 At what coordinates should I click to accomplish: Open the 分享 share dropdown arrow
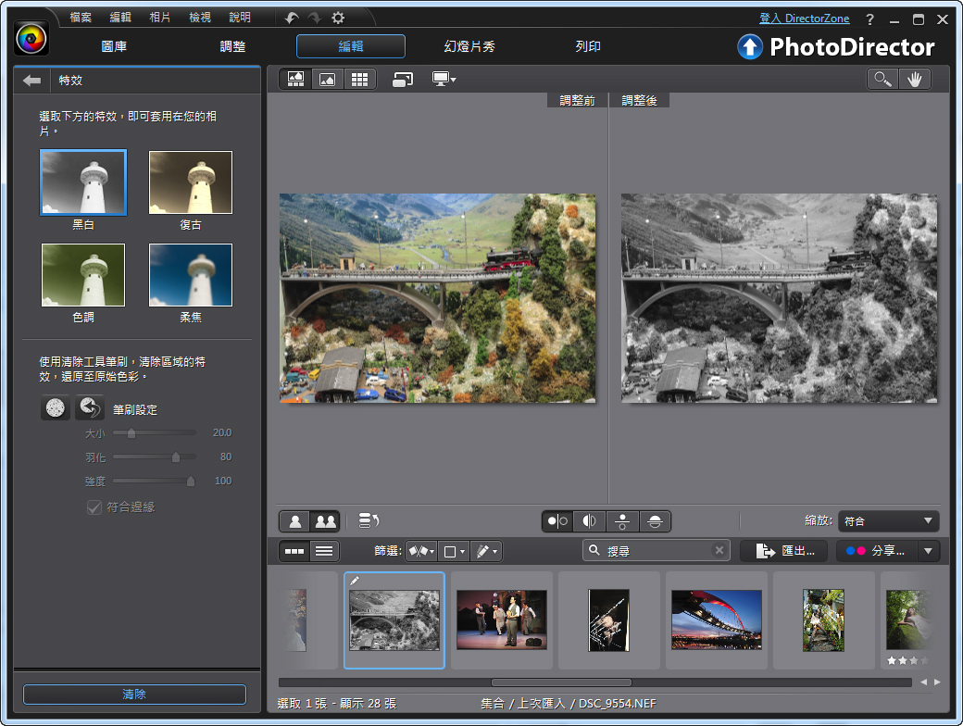tap(929, 551)
